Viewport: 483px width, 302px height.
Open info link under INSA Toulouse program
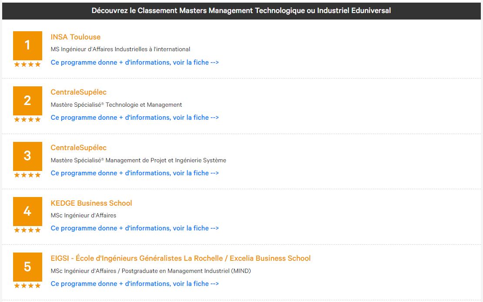click(134, 62)
